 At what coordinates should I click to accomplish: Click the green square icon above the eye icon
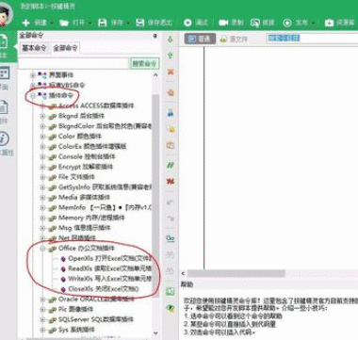tap(171, 291)
